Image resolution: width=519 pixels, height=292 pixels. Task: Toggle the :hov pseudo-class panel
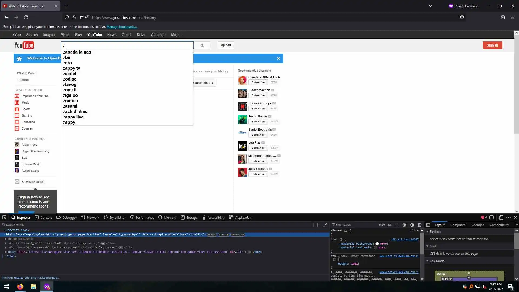pyautogui.click(x=382, y=225)
